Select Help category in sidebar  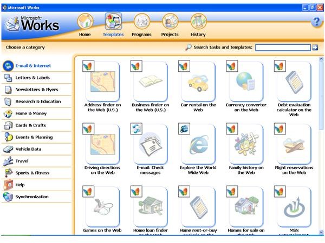(x=36, y=185)
